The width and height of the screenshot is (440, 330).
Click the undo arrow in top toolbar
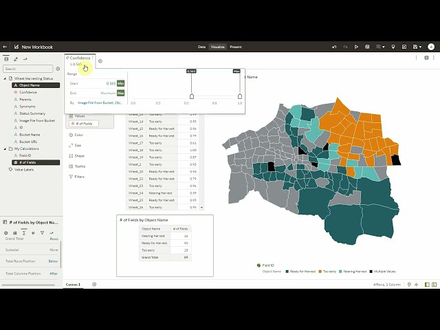(334, 47)
